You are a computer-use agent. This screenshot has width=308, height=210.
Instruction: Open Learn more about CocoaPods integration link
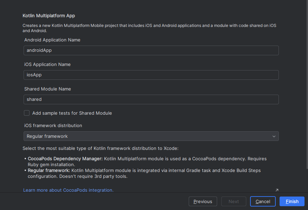coord(68,190)
